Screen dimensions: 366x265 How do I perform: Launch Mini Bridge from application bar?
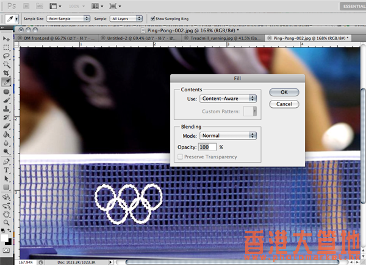click(x=40, y=6)
